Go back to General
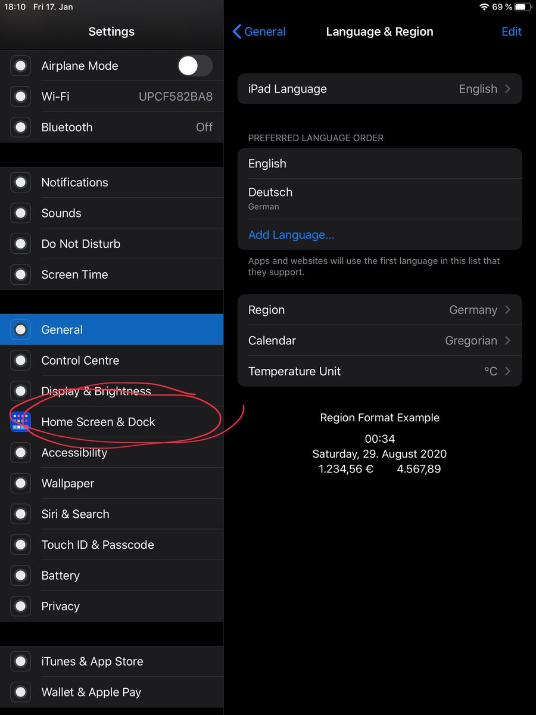The height and width of the screenshot is (715, 536). (259, 32)
